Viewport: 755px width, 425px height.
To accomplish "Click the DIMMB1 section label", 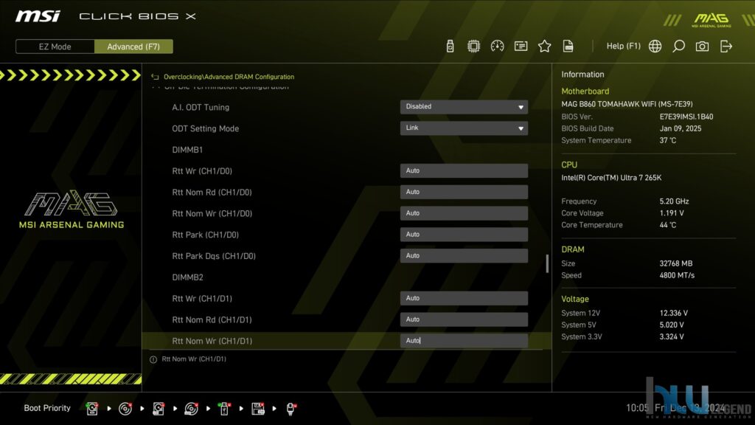I will pos(187,150).
